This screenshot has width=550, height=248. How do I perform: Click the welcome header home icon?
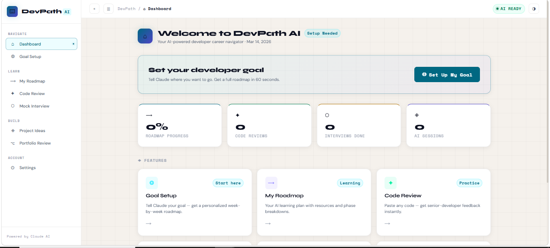145,36
